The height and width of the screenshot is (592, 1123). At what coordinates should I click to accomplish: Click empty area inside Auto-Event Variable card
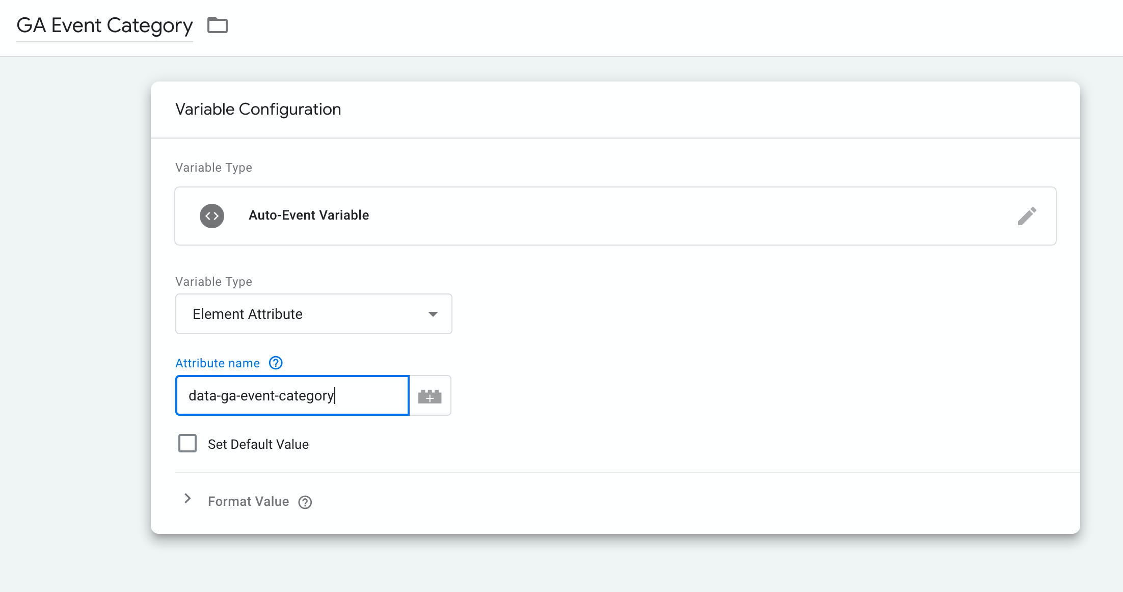click(x=662, y=216)
